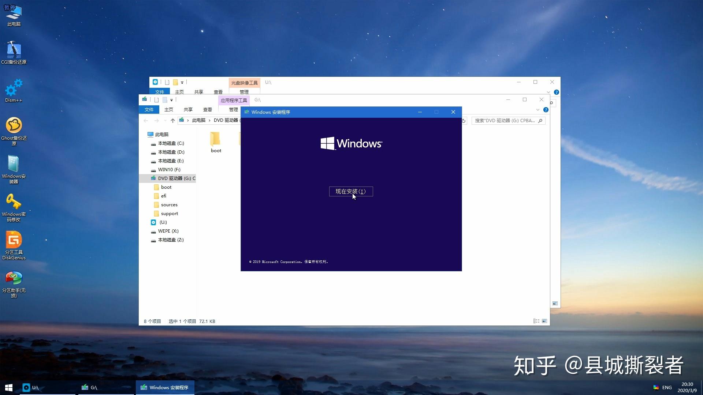
Task: Select 此电脑 in the navigation tree
Action: pos(161,134)
